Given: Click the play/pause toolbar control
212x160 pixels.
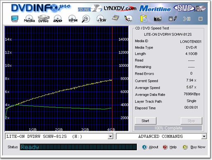Looking at the screenshot, I should pos(187,19).
